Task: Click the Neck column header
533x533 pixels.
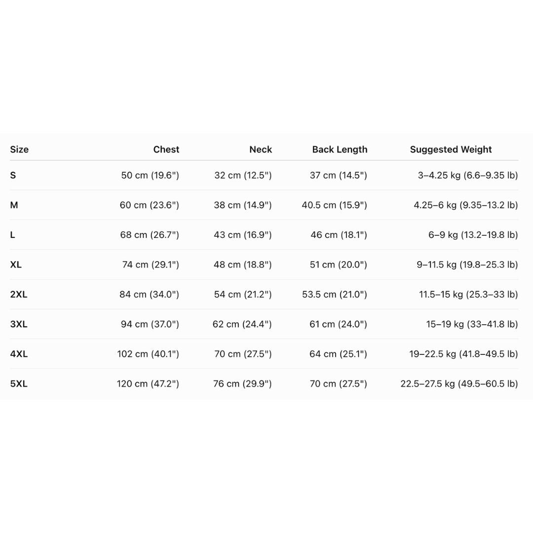Action: [x=261, y=150]
